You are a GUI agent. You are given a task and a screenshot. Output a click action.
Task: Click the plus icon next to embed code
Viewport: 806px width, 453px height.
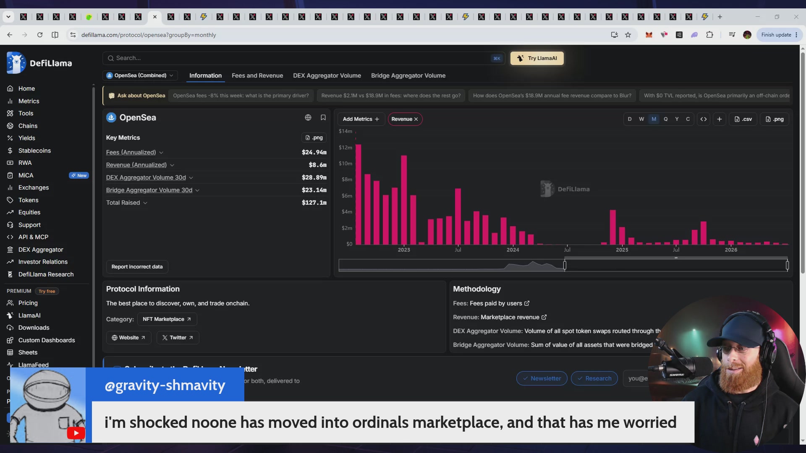tap(720, 119)
